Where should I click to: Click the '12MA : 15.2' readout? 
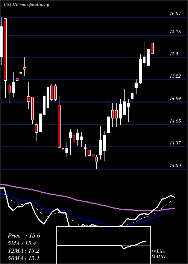[x=23, y=251]
